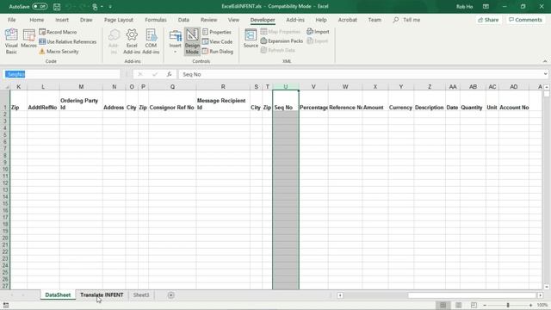
Task: Open Quick Access Toolbar customize dropdown
Action: coord(110,6)
